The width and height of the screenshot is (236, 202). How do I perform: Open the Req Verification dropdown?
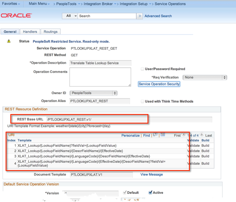[205, 77]
